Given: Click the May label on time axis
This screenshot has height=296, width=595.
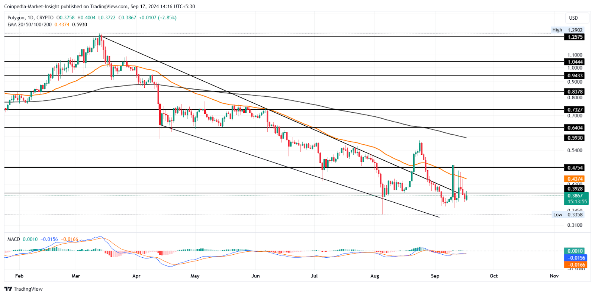Looking at the screenshot, I should point(195,276).
